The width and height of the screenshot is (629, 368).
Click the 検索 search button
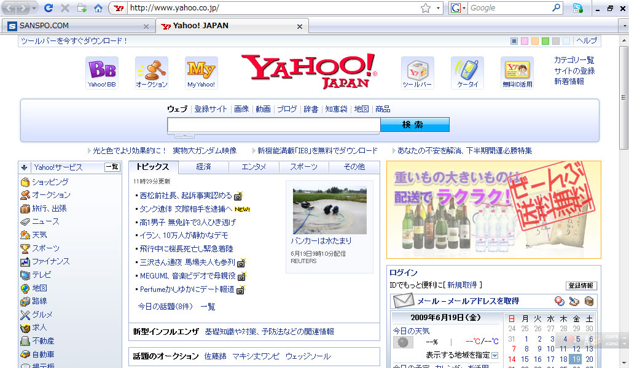[x=415, y=125]
